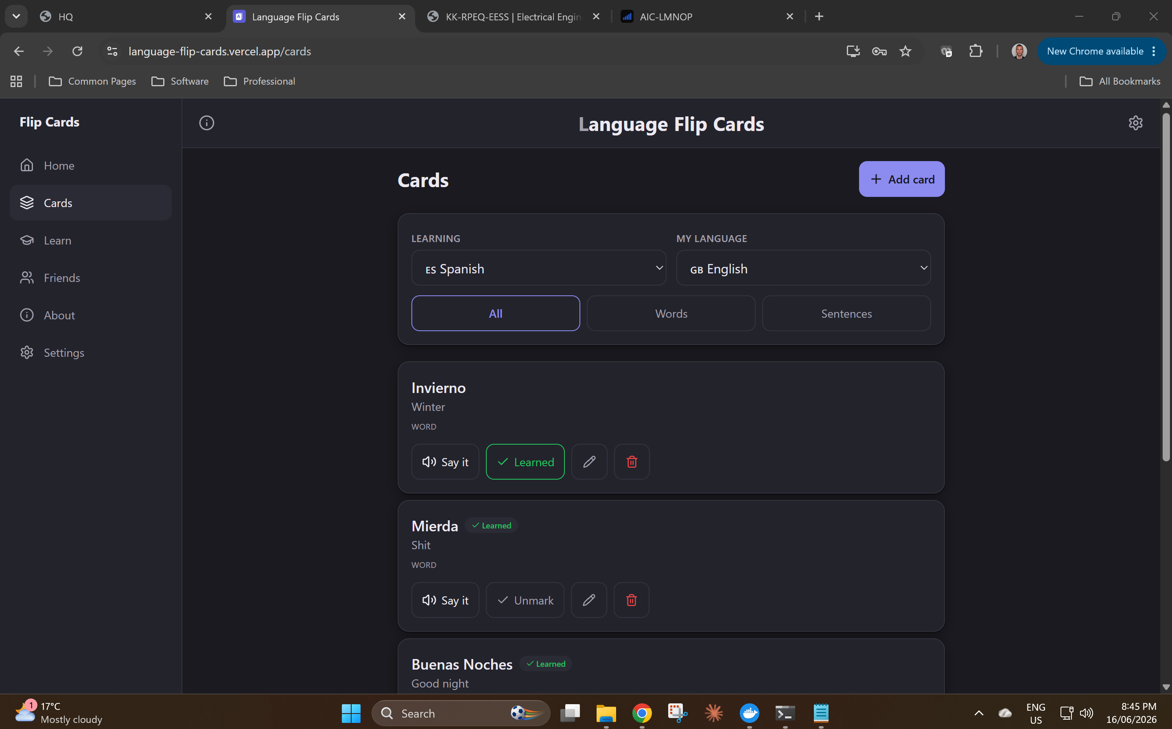
Task: Open Docker Desktop from taskbar
Action: point(749,713)
